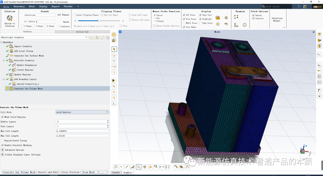Enable the Insert Clipping Planes checkbox
The image size is (323, 176).
(x=74, y=15)
